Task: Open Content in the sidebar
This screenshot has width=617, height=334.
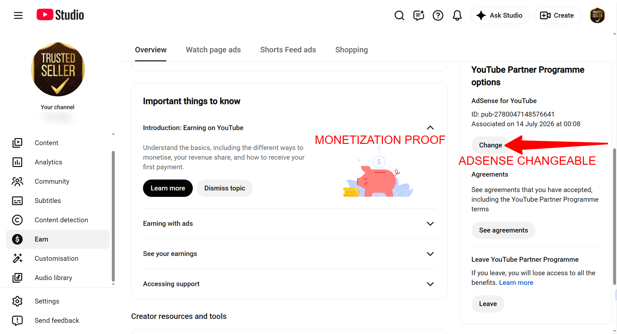Action: pyautogui.click(x=58, y=143)
